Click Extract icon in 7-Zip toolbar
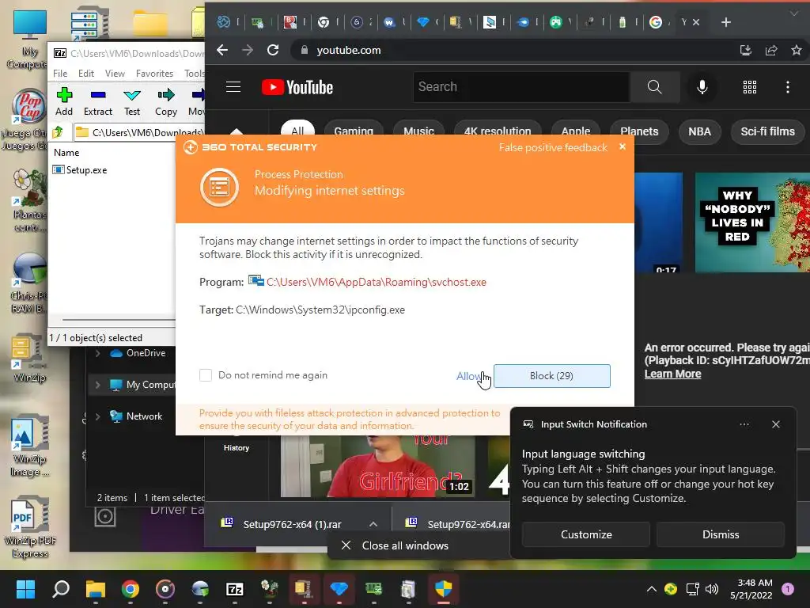This screenshot has height=608, width=810. 97,95
